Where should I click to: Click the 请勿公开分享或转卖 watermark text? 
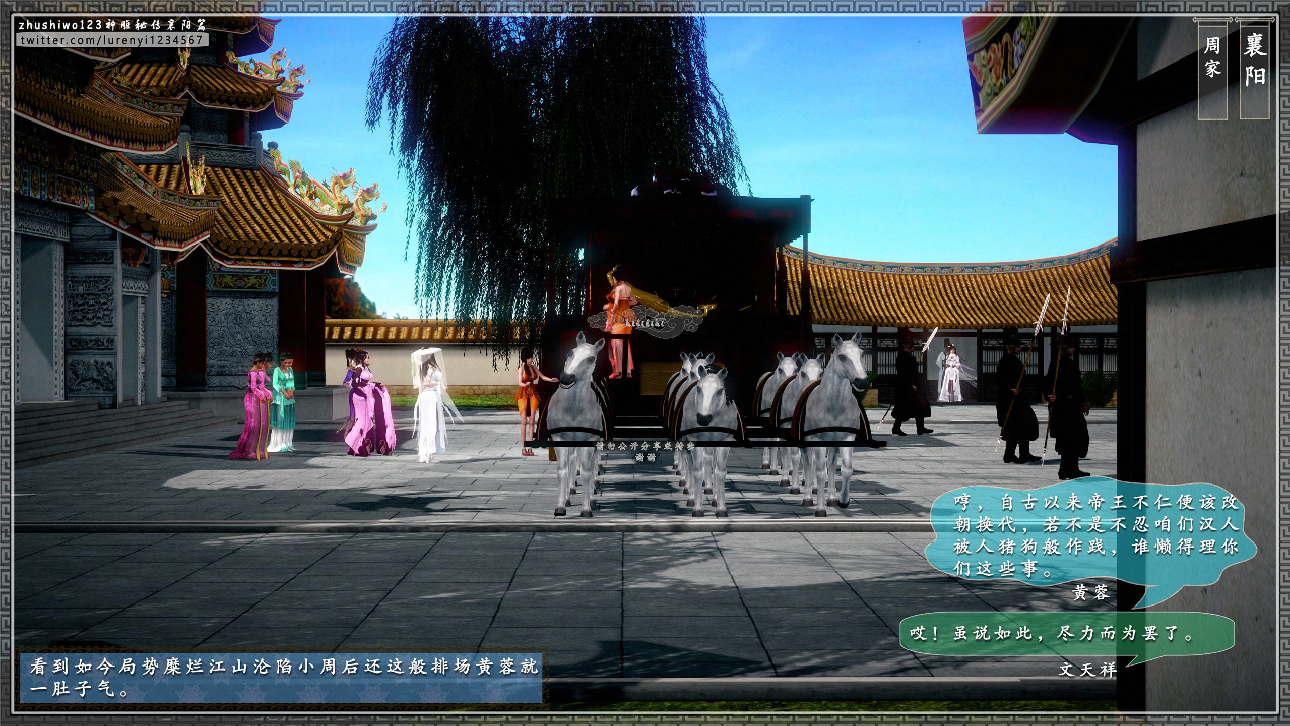coord(646,446)
